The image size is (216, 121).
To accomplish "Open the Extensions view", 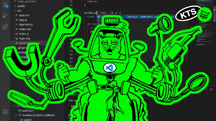I will coord(5,26).
